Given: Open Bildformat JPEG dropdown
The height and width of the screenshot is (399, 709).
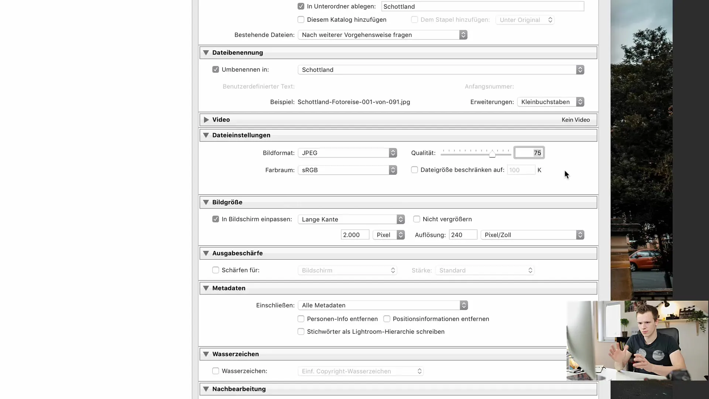Looking at the screenshot, I should click(x=347, y=153).
